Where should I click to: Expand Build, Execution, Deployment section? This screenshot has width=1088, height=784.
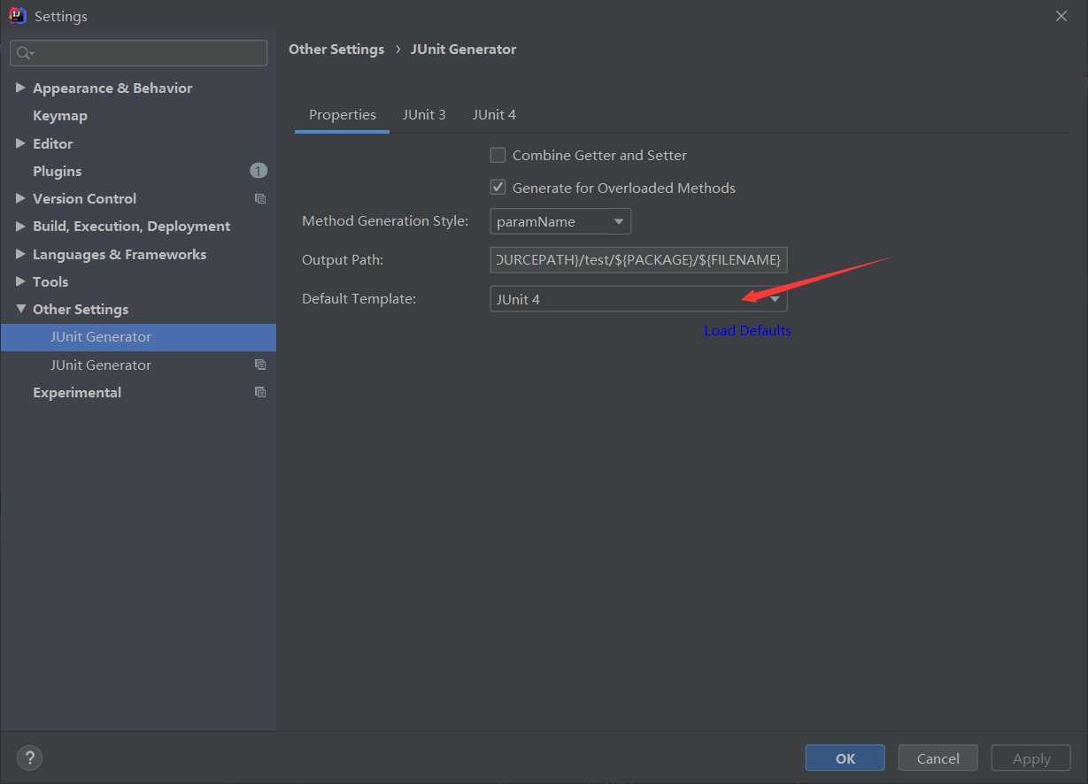pos(20,226)
